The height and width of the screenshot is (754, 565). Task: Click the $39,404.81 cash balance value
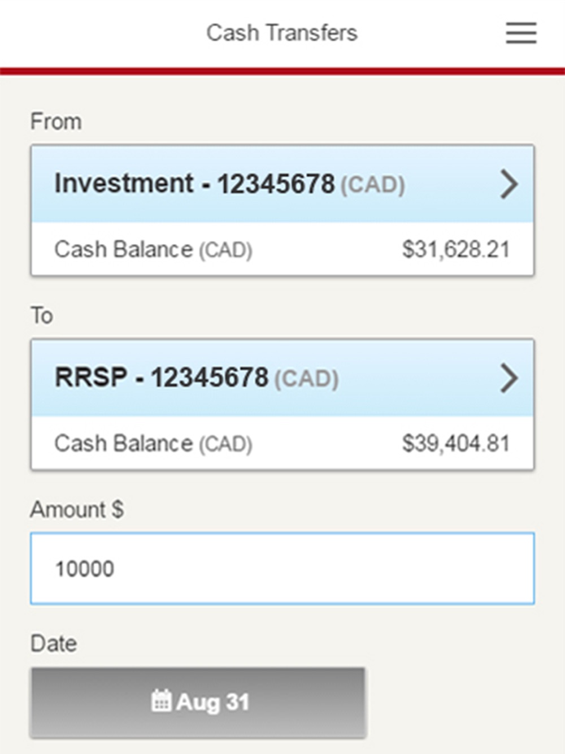click(x=455, y=443)
